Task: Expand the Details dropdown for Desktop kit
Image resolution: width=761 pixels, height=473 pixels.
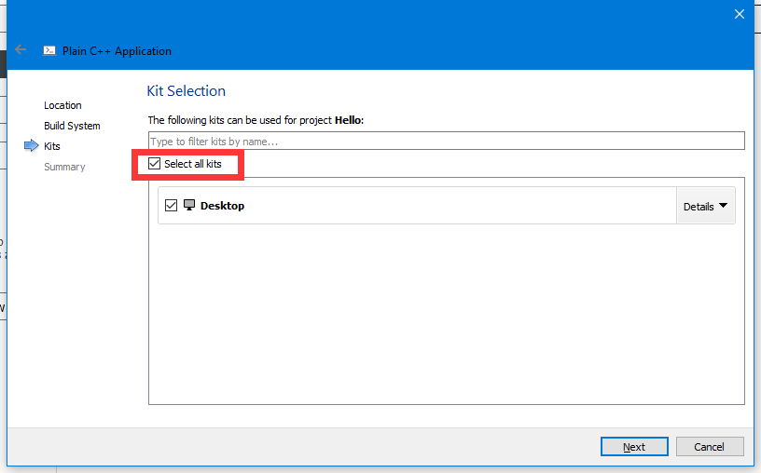Action: (705, 206)
